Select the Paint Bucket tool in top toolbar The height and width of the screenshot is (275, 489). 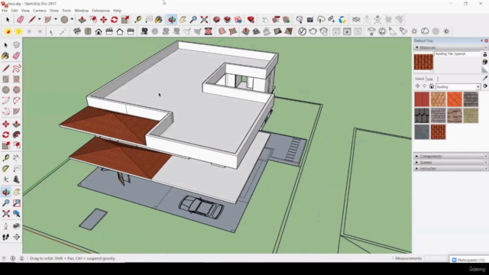(159, 20)
